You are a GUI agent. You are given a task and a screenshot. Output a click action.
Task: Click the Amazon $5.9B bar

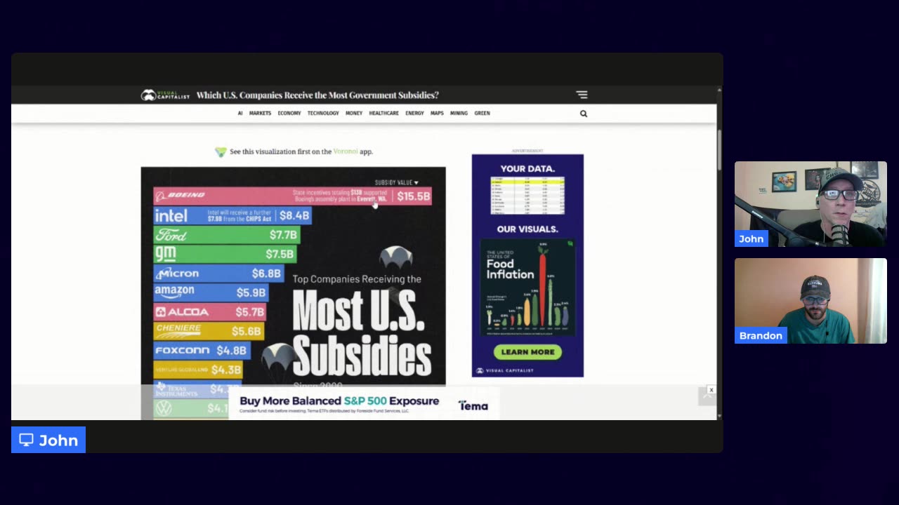211,292
